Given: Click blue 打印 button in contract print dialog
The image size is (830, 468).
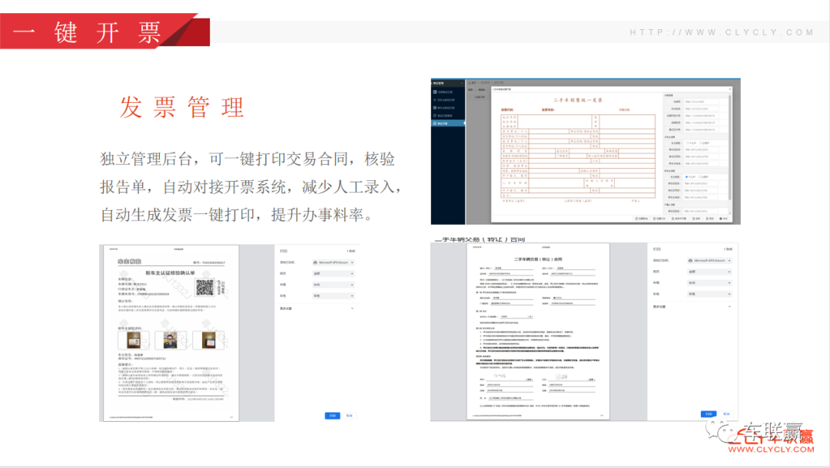Looking at the screenshot, I should pos(709,414).
